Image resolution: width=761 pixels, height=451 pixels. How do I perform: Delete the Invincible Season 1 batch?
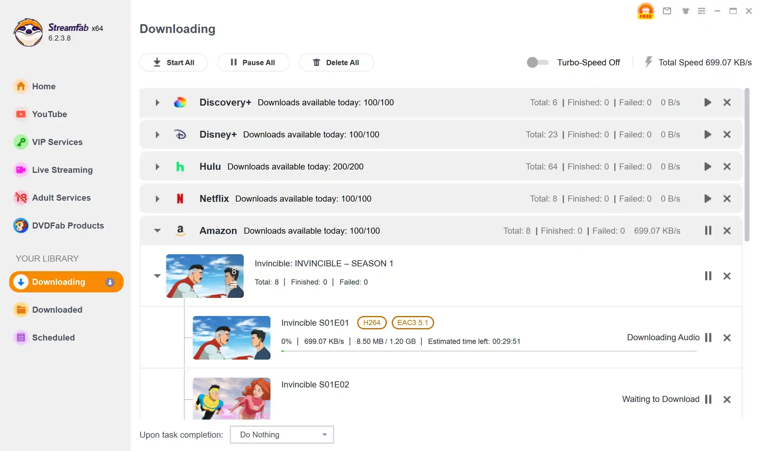click(x=727, y=276)
